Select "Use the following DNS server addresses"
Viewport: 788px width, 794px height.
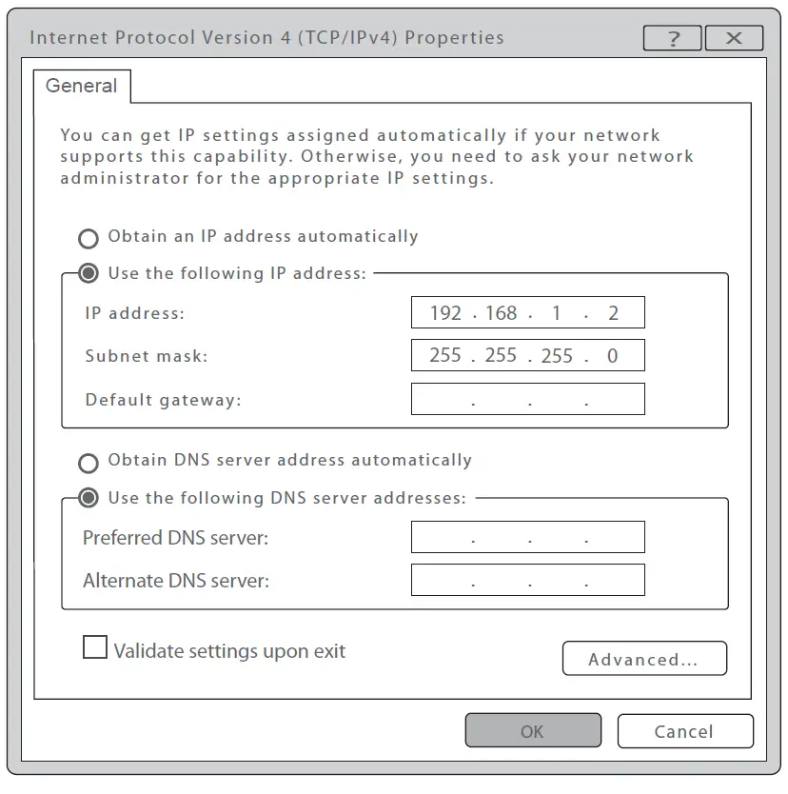click(89, 499)
